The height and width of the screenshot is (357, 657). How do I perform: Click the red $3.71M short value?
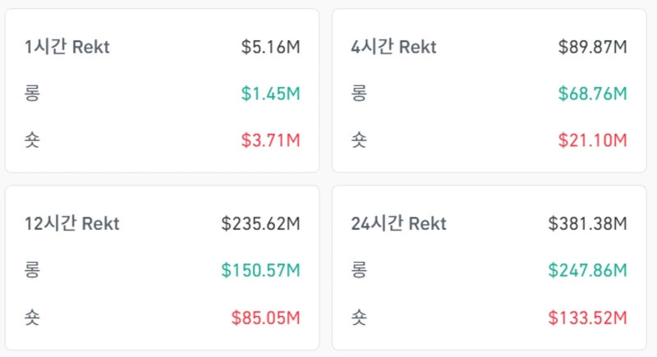point(270,140)
